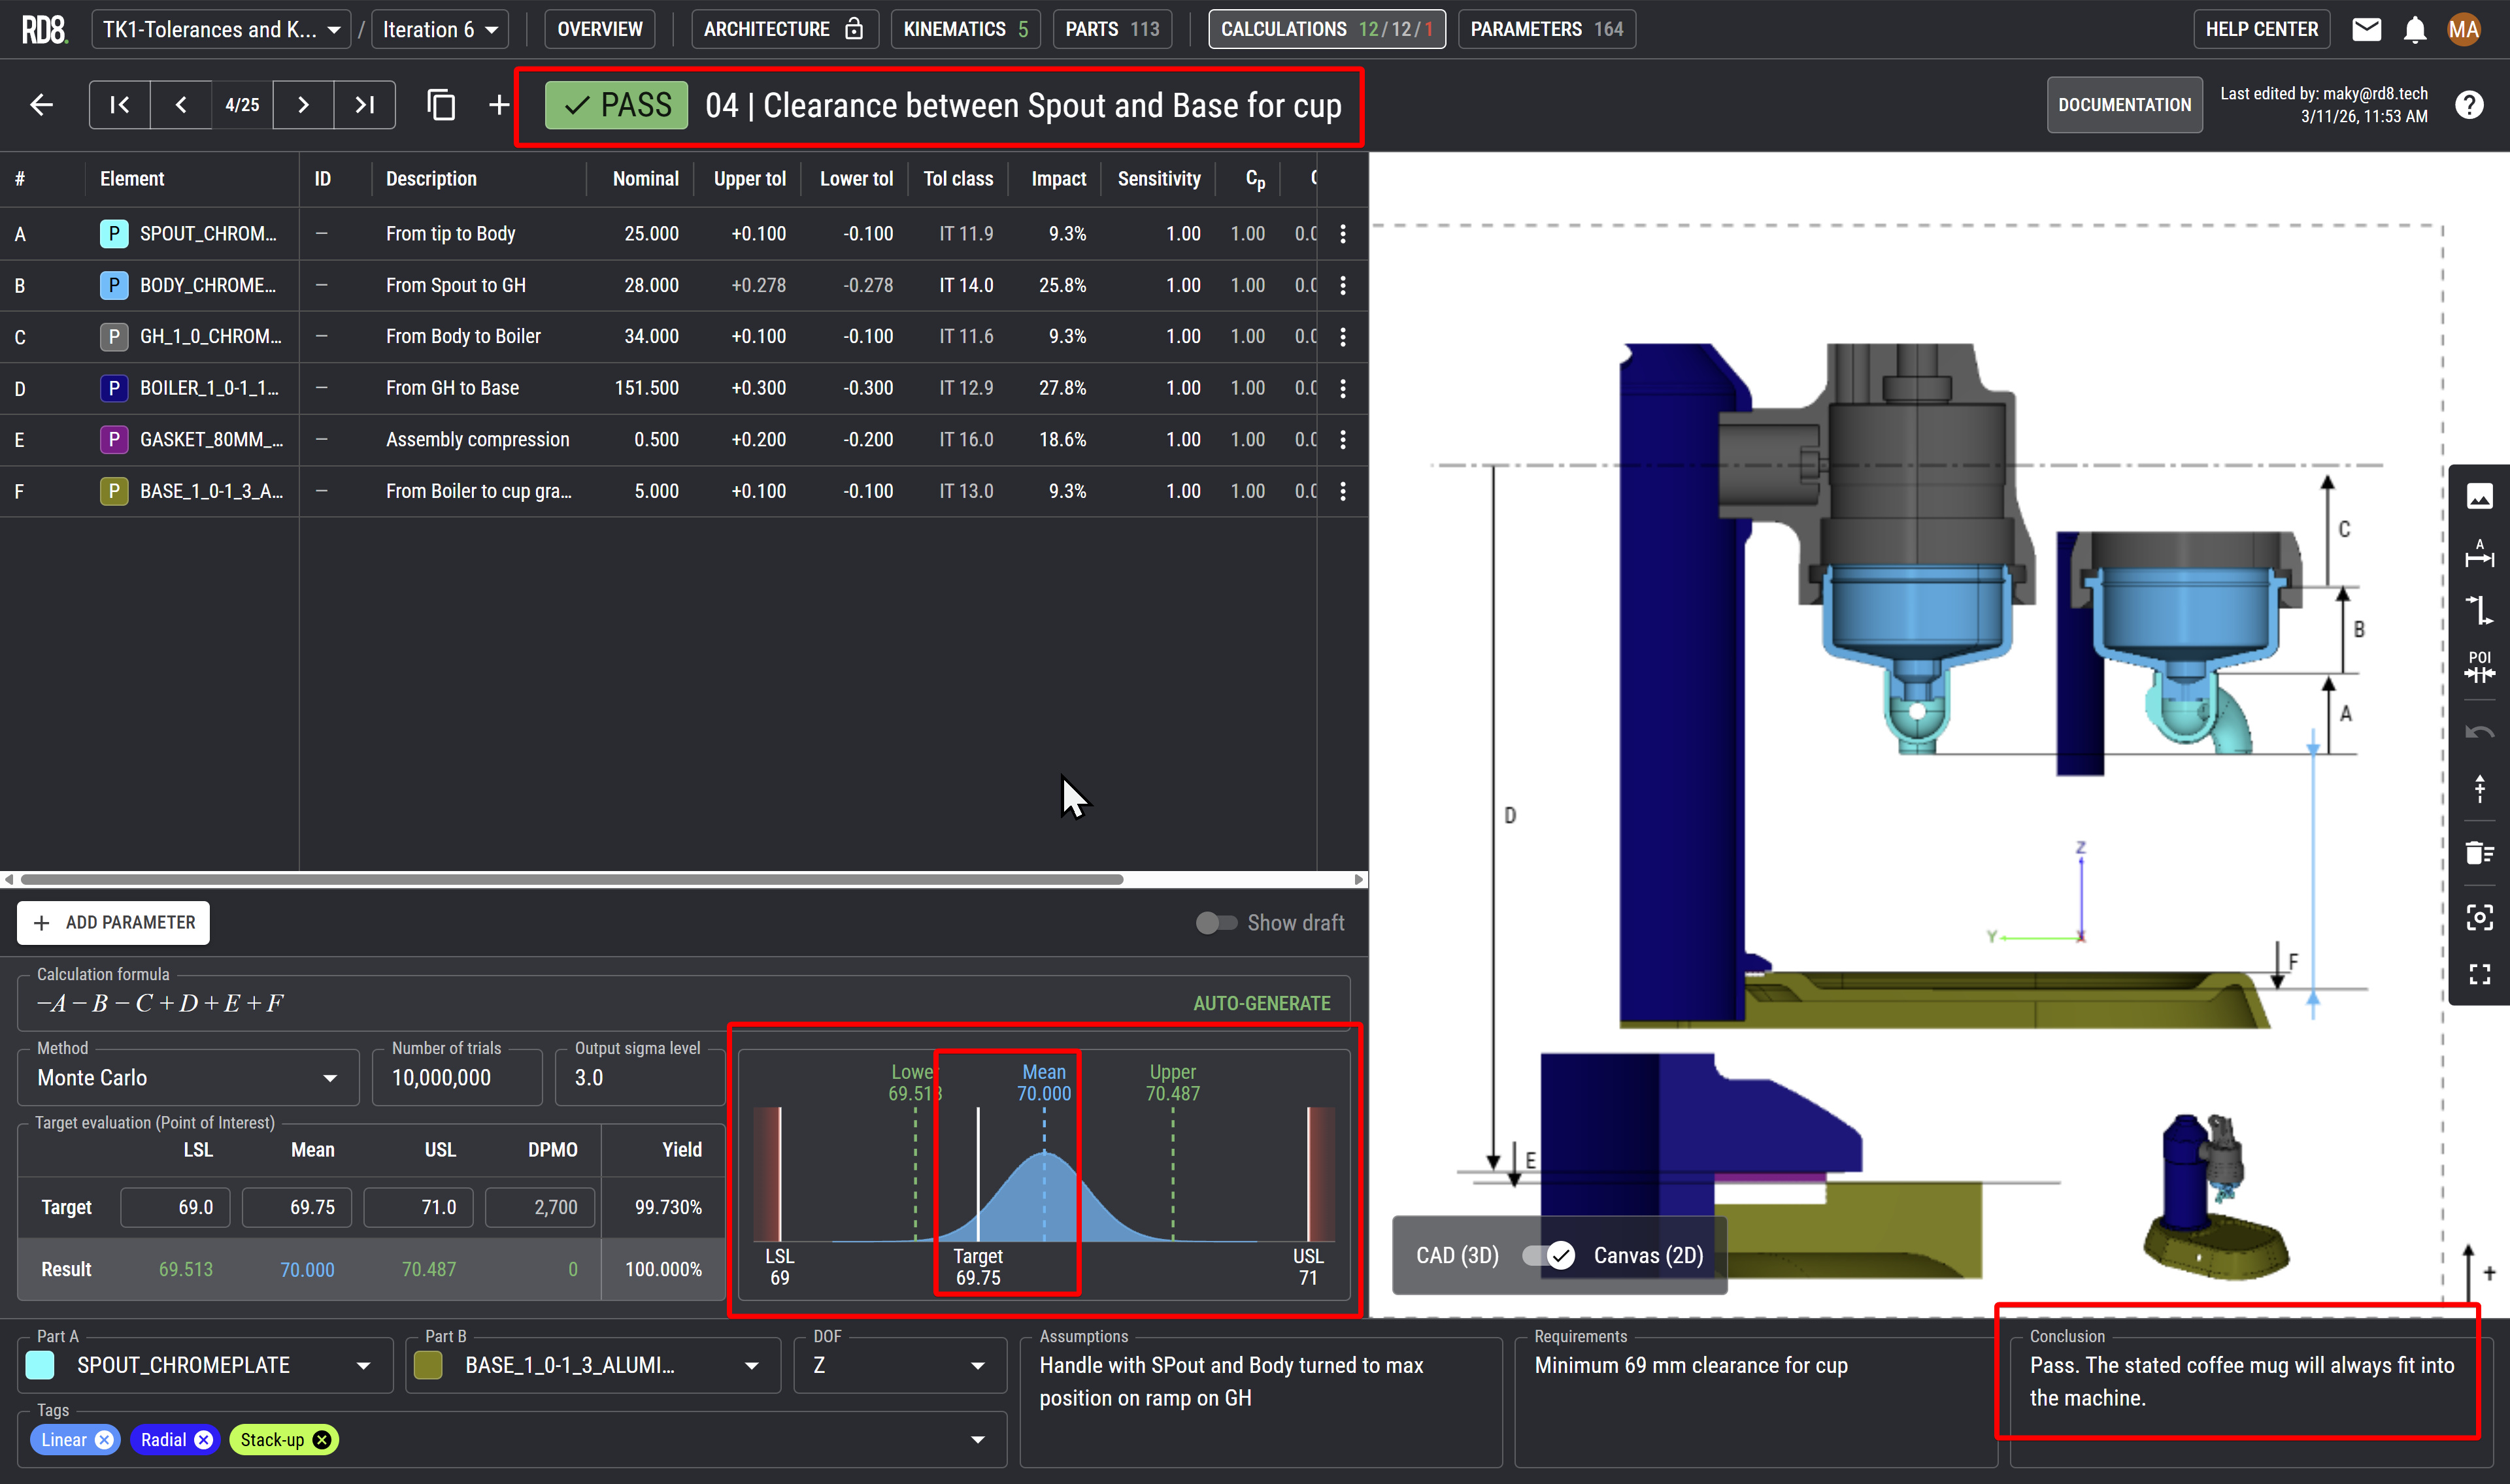Toggle the Show draft switch
Viewport: 2510px width, 1484px height.
(1216, 922)
